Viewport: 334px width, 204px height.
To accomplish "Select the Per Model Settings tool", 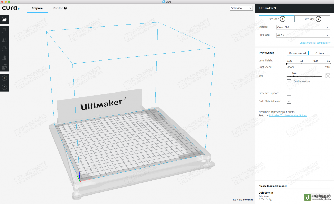I will click(x=4, y=67).
